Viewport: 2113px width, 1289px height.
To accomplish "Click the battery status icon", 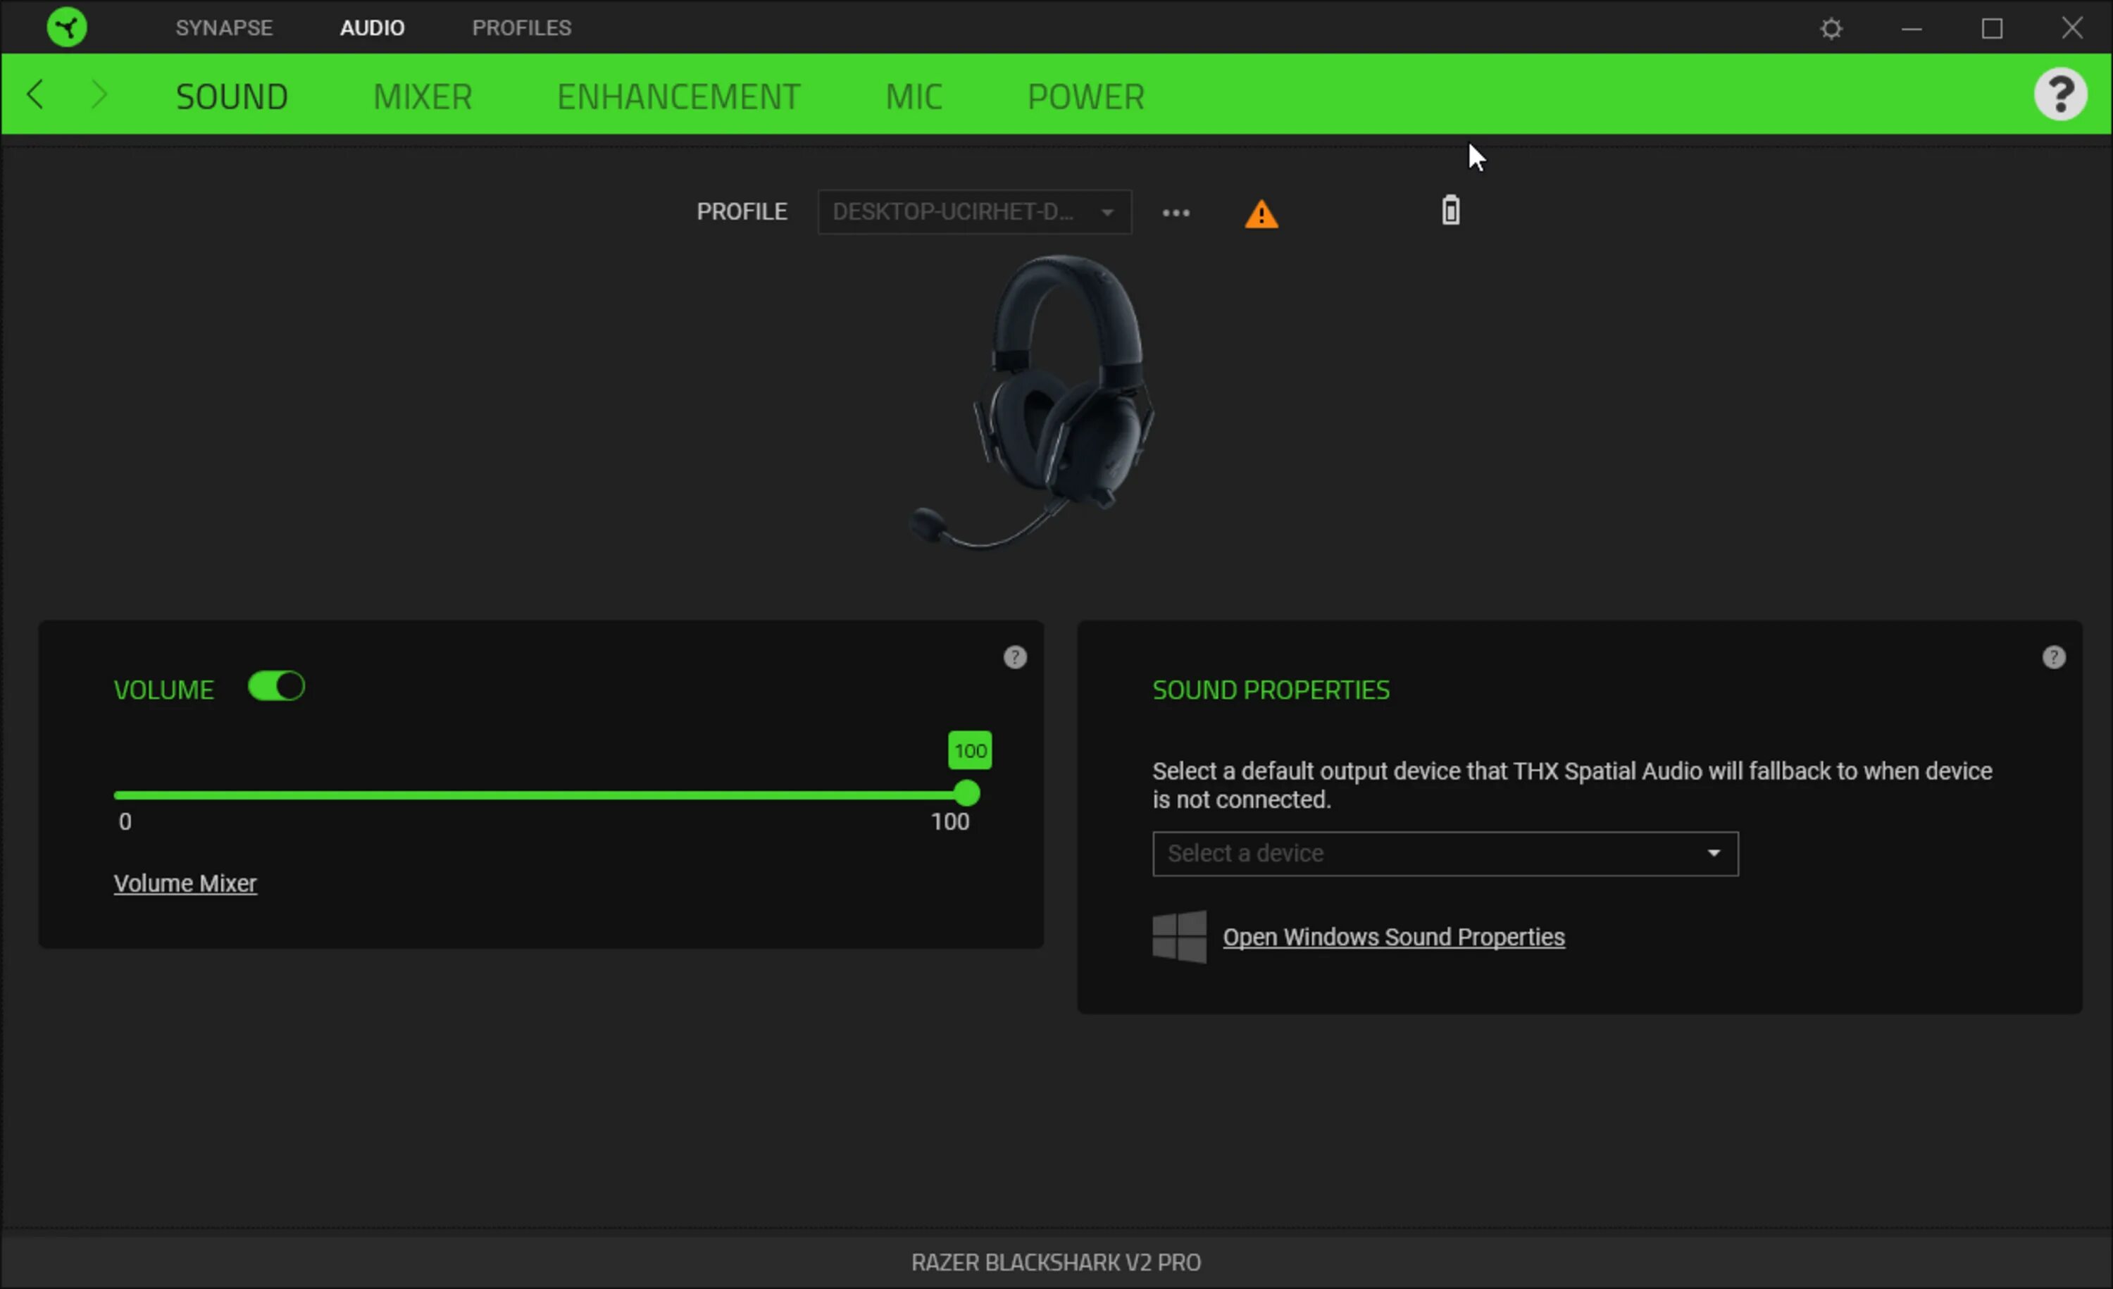I will pos(1450,210).
